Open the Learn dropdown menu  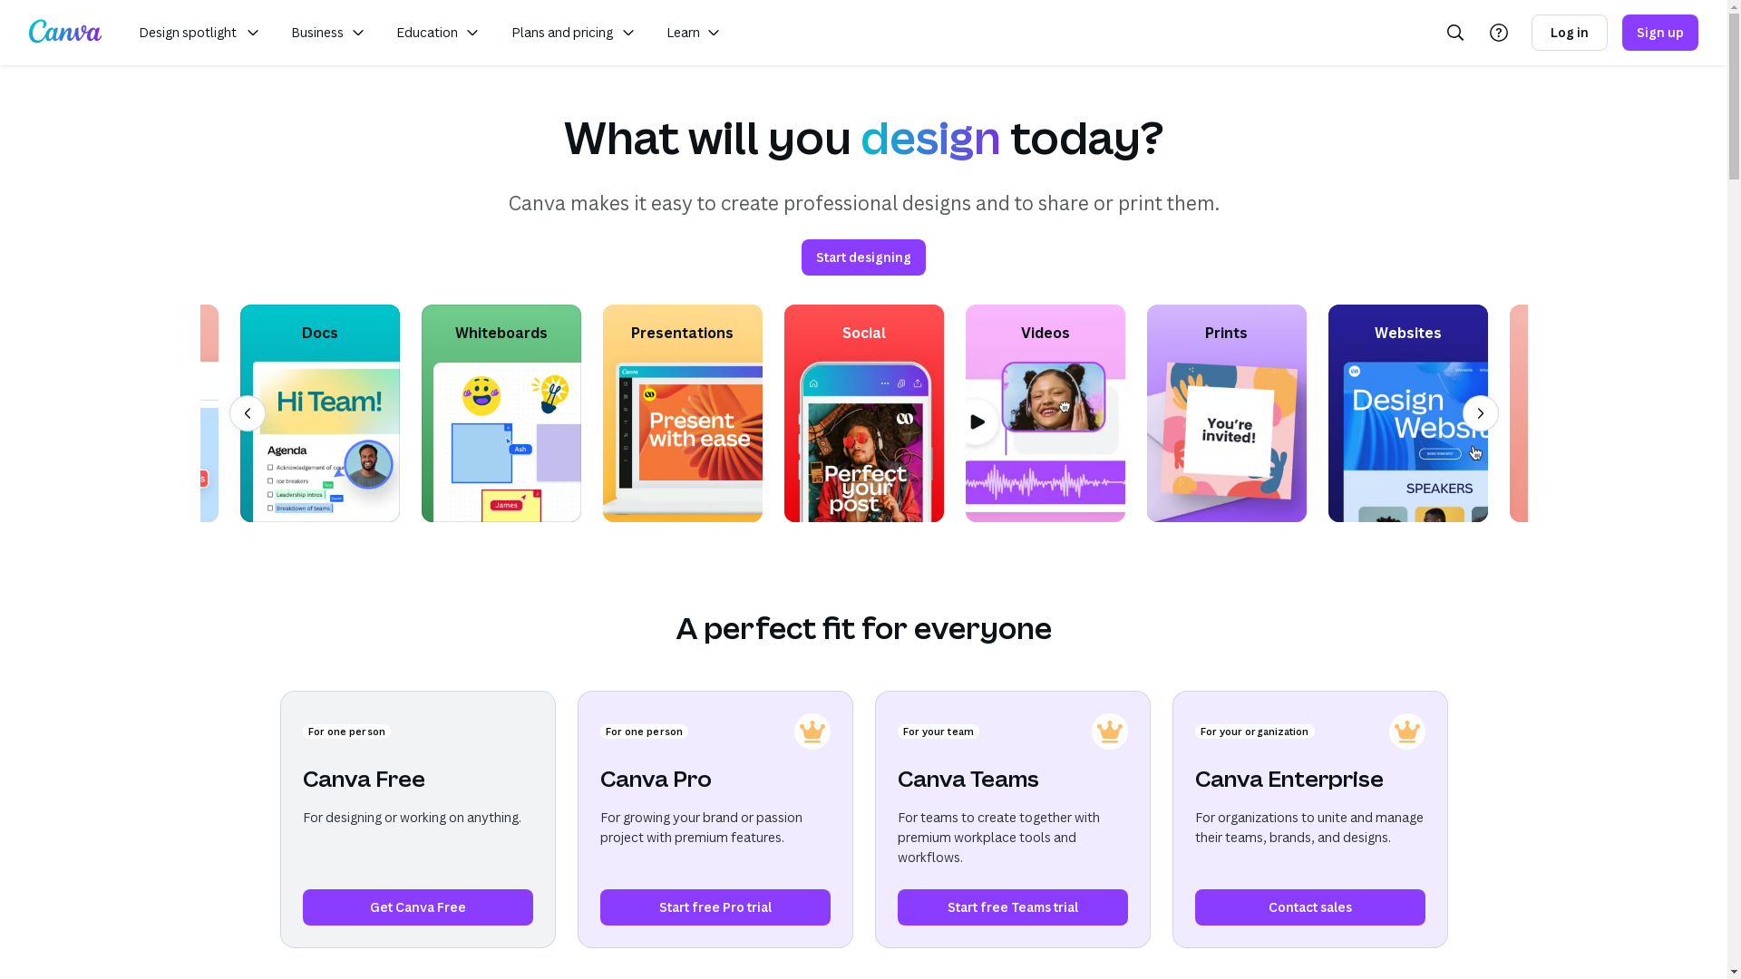pos(694,33)
